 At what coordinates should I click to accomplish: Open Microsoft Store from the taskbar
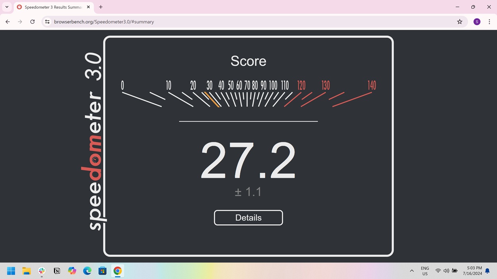coord(102,271)
